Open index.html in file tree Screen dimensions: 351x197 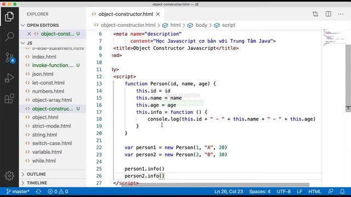(44, 57)
